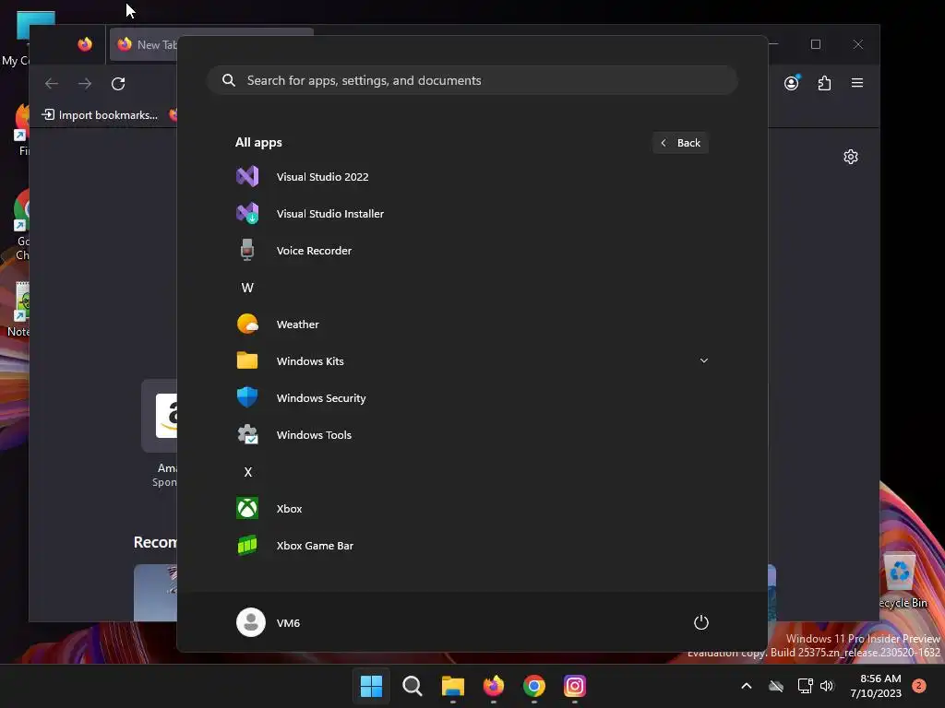Click the Windows Security label text
The height and width of the screenshot is (708, 945).
point(321,398)
